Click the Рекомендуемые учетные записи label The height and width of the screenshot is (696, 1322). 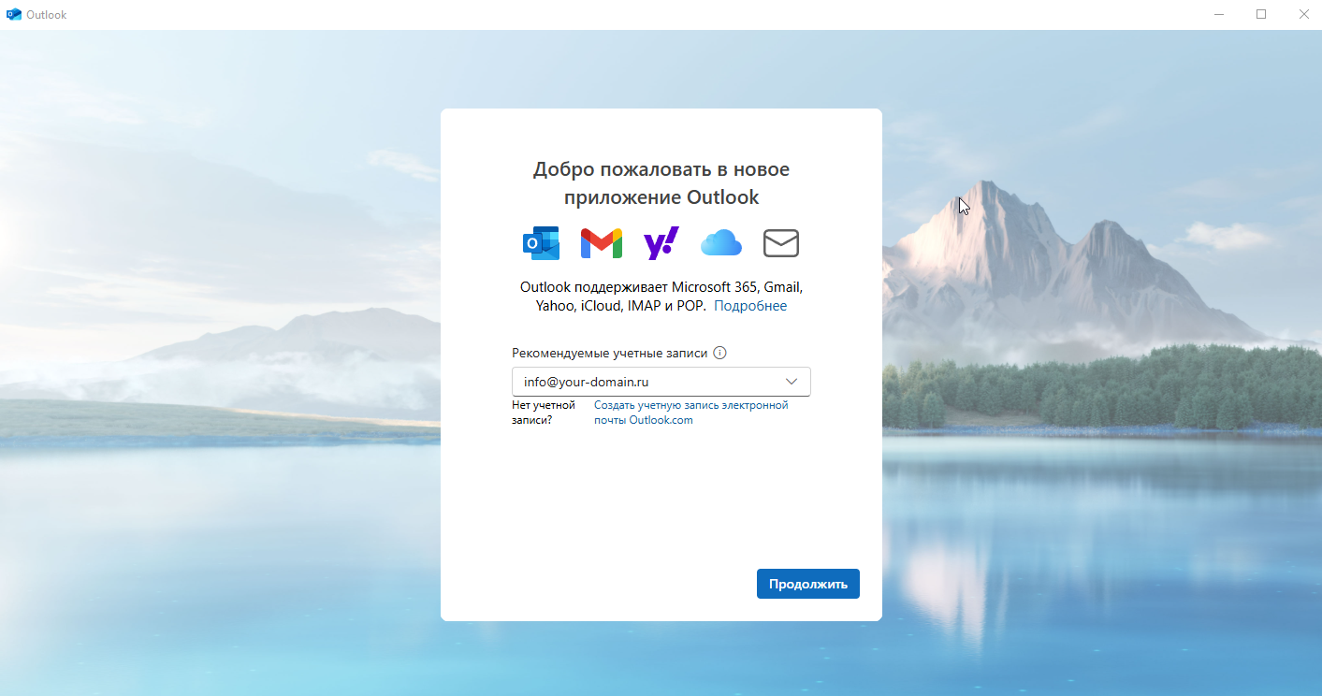[x=609, y=353]
